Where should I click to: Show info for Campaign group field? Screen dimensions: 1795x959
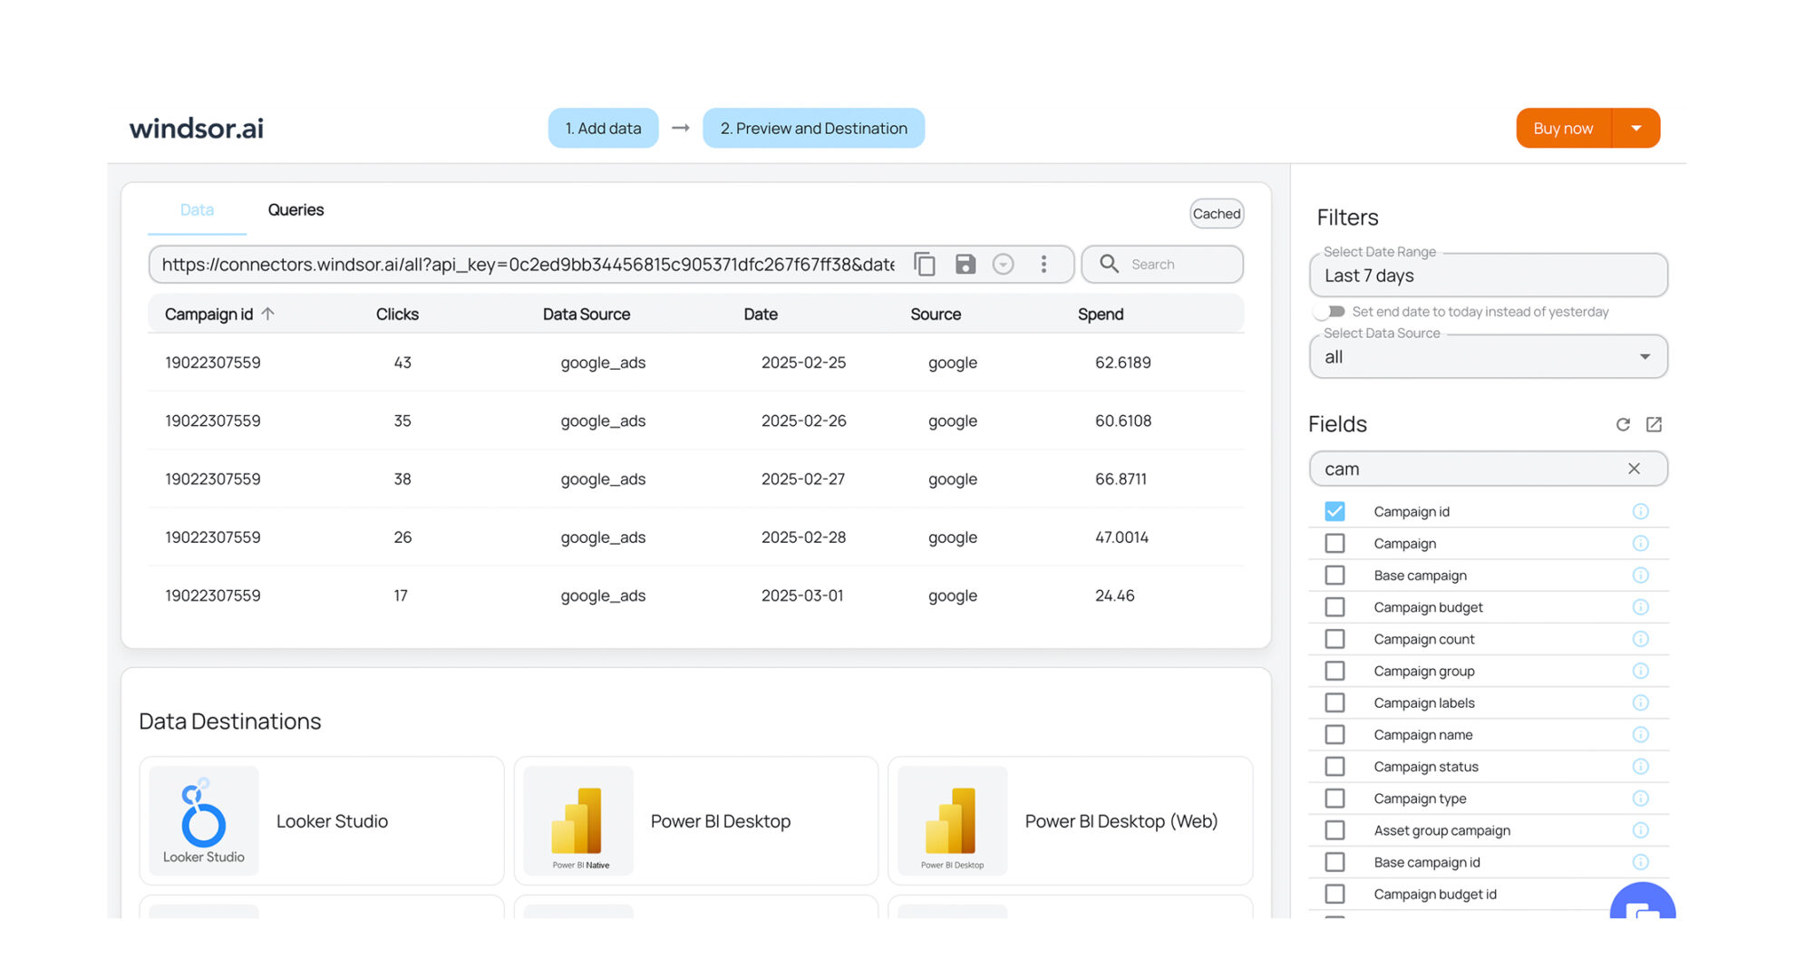1640,671
